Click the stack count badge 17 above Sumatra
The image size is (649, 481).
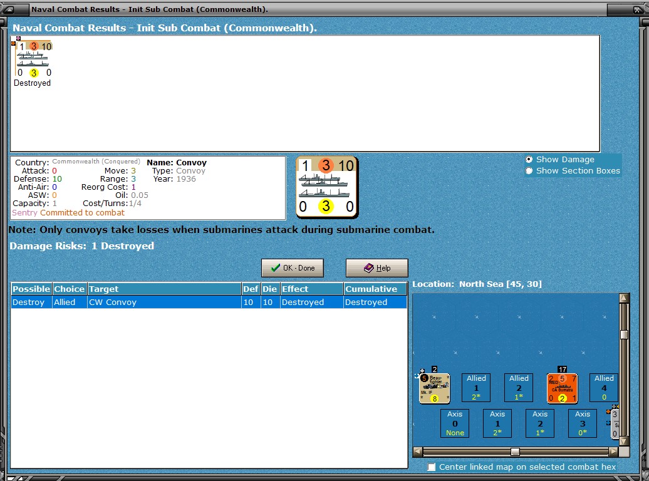click(562, 370)
